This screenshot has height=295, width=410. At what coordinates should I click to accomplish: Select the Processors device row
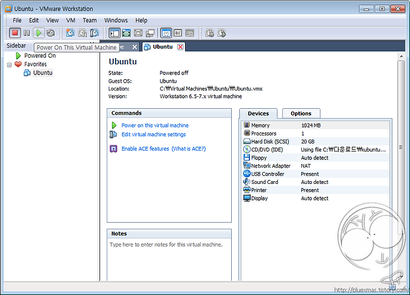316,133
